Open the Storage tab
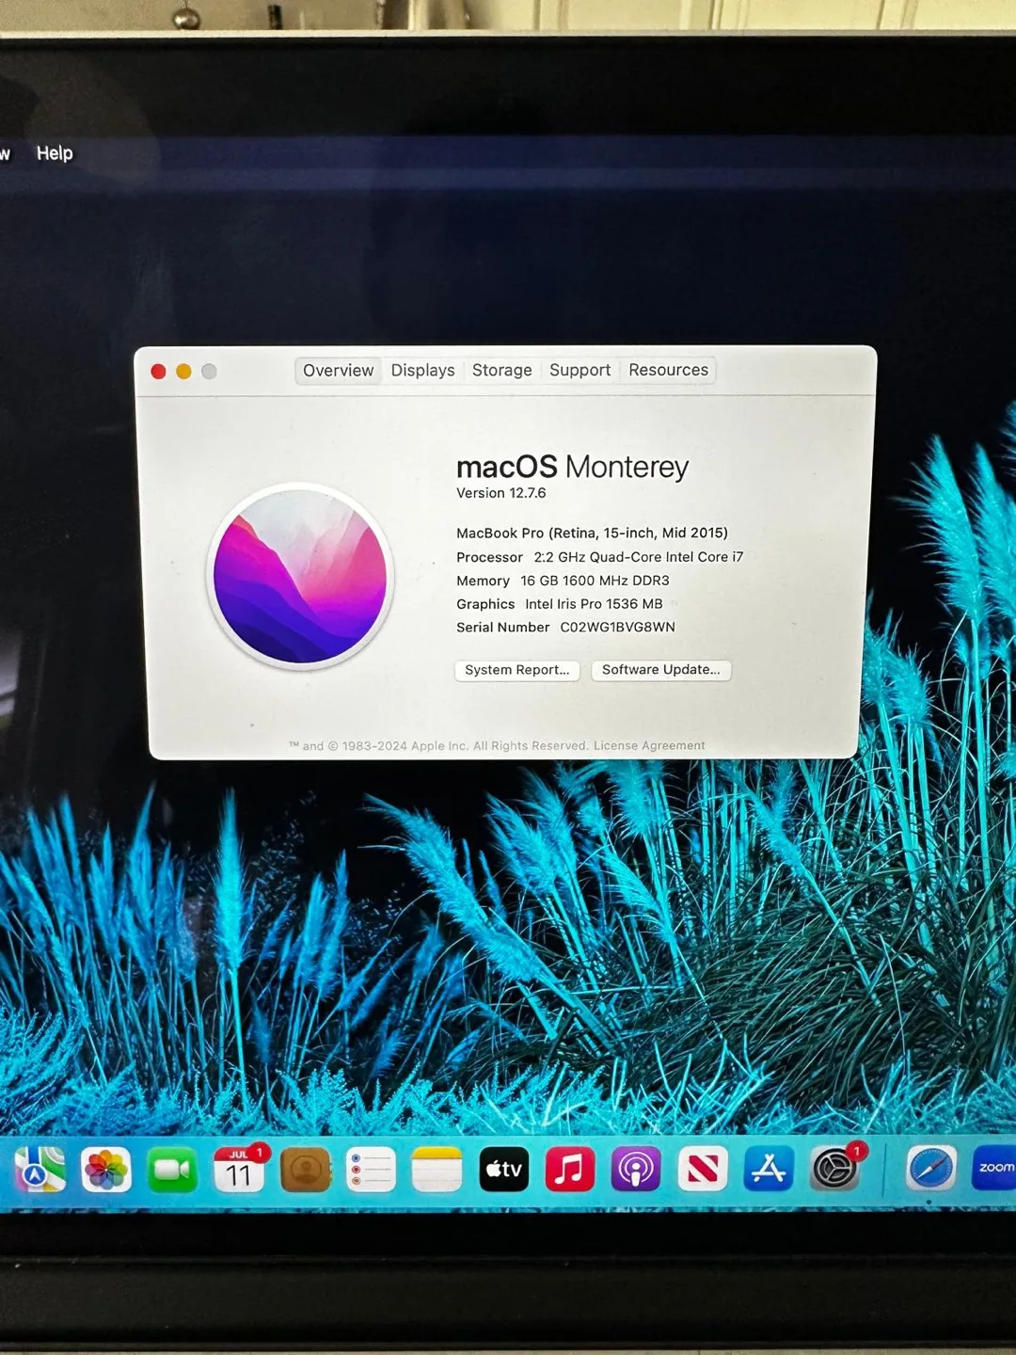This screenshot has width=1016, height=1355. coord(502,371)
